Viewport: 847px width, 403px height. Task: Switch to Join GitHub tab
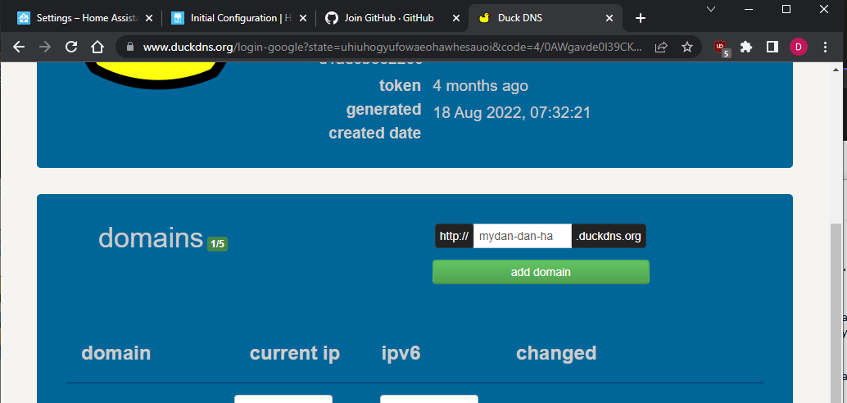pos(393,18)
